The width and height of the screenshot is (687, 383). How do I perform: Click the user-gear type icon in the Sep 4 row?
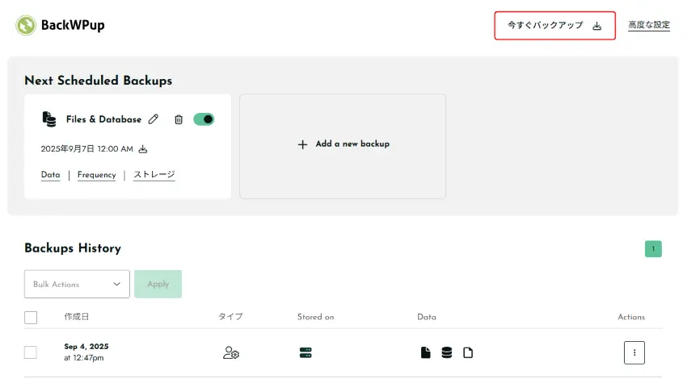(231, 352)
